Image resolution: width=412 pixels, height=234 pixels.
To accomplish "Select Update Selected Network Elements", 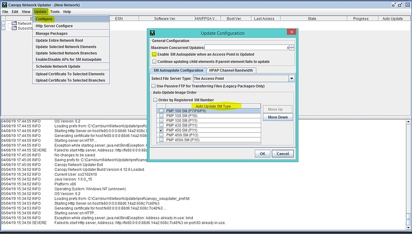I will pyautogui.click(x=71, y=47).
